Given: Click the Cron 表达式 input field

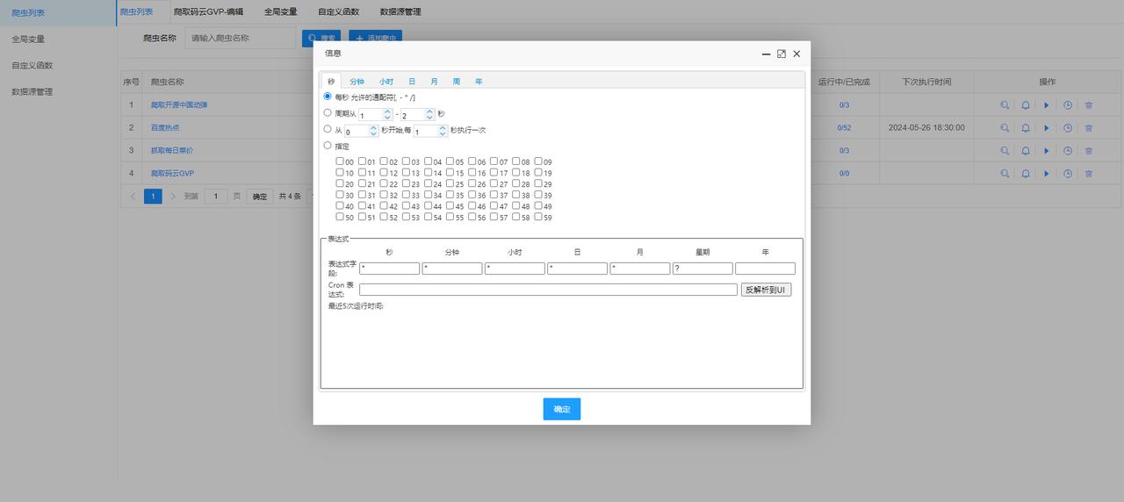Looking at the screenshot, I should point(548,290).
